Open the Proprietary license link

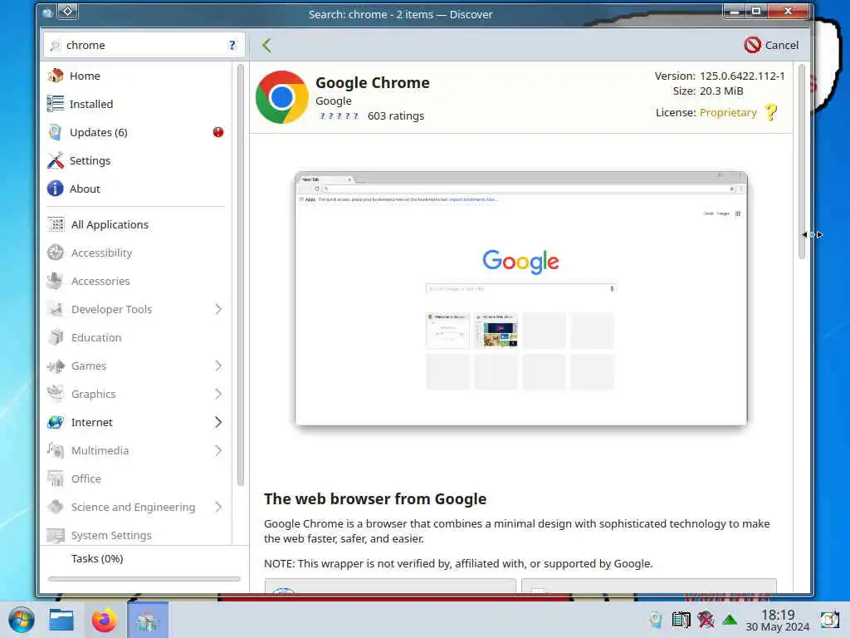[x=728, y=112]
